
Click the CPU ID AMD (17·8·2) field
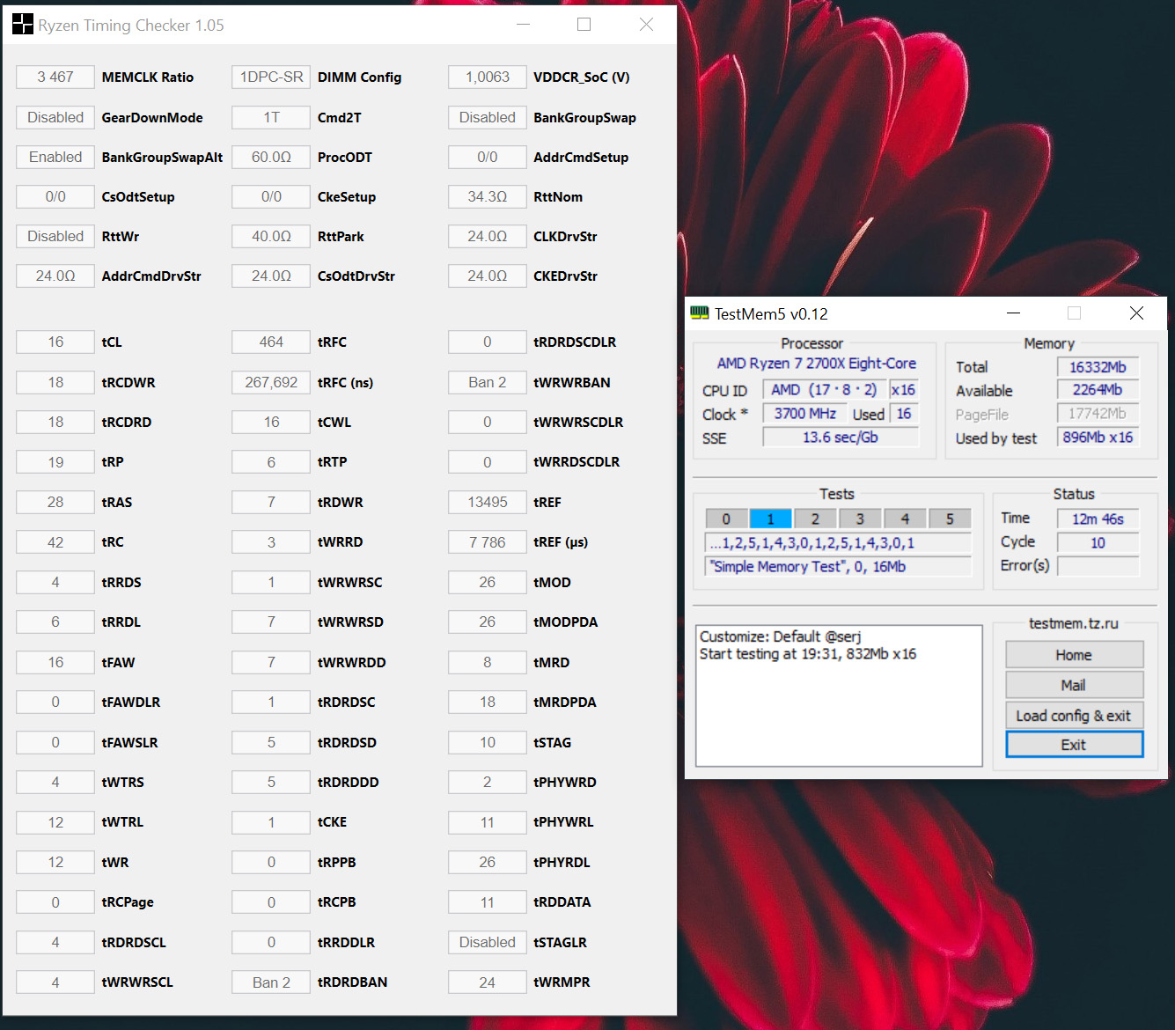pos(824,390)
